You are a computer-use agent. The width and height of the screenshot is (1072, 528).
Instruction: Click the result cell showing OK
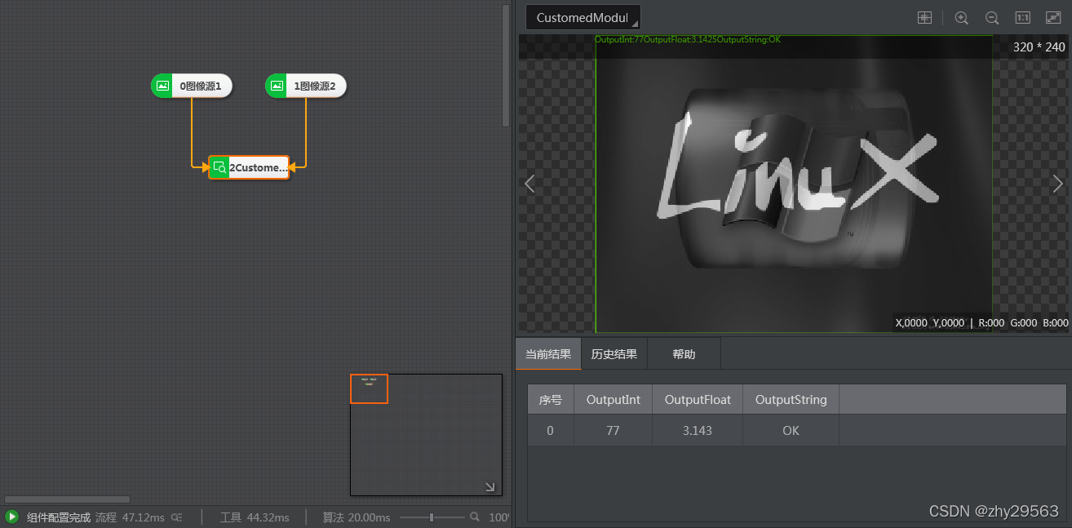(x=791, y=430)
